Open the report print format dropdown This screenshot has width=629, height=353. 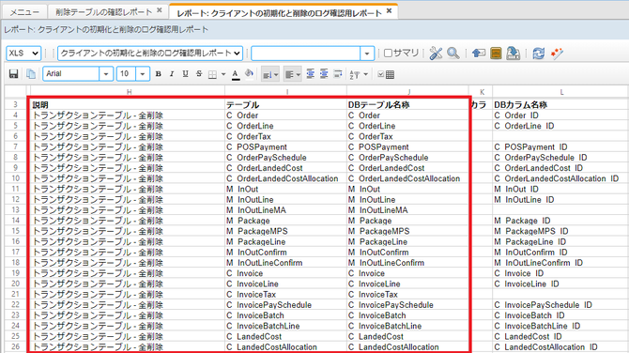point(150,54)
